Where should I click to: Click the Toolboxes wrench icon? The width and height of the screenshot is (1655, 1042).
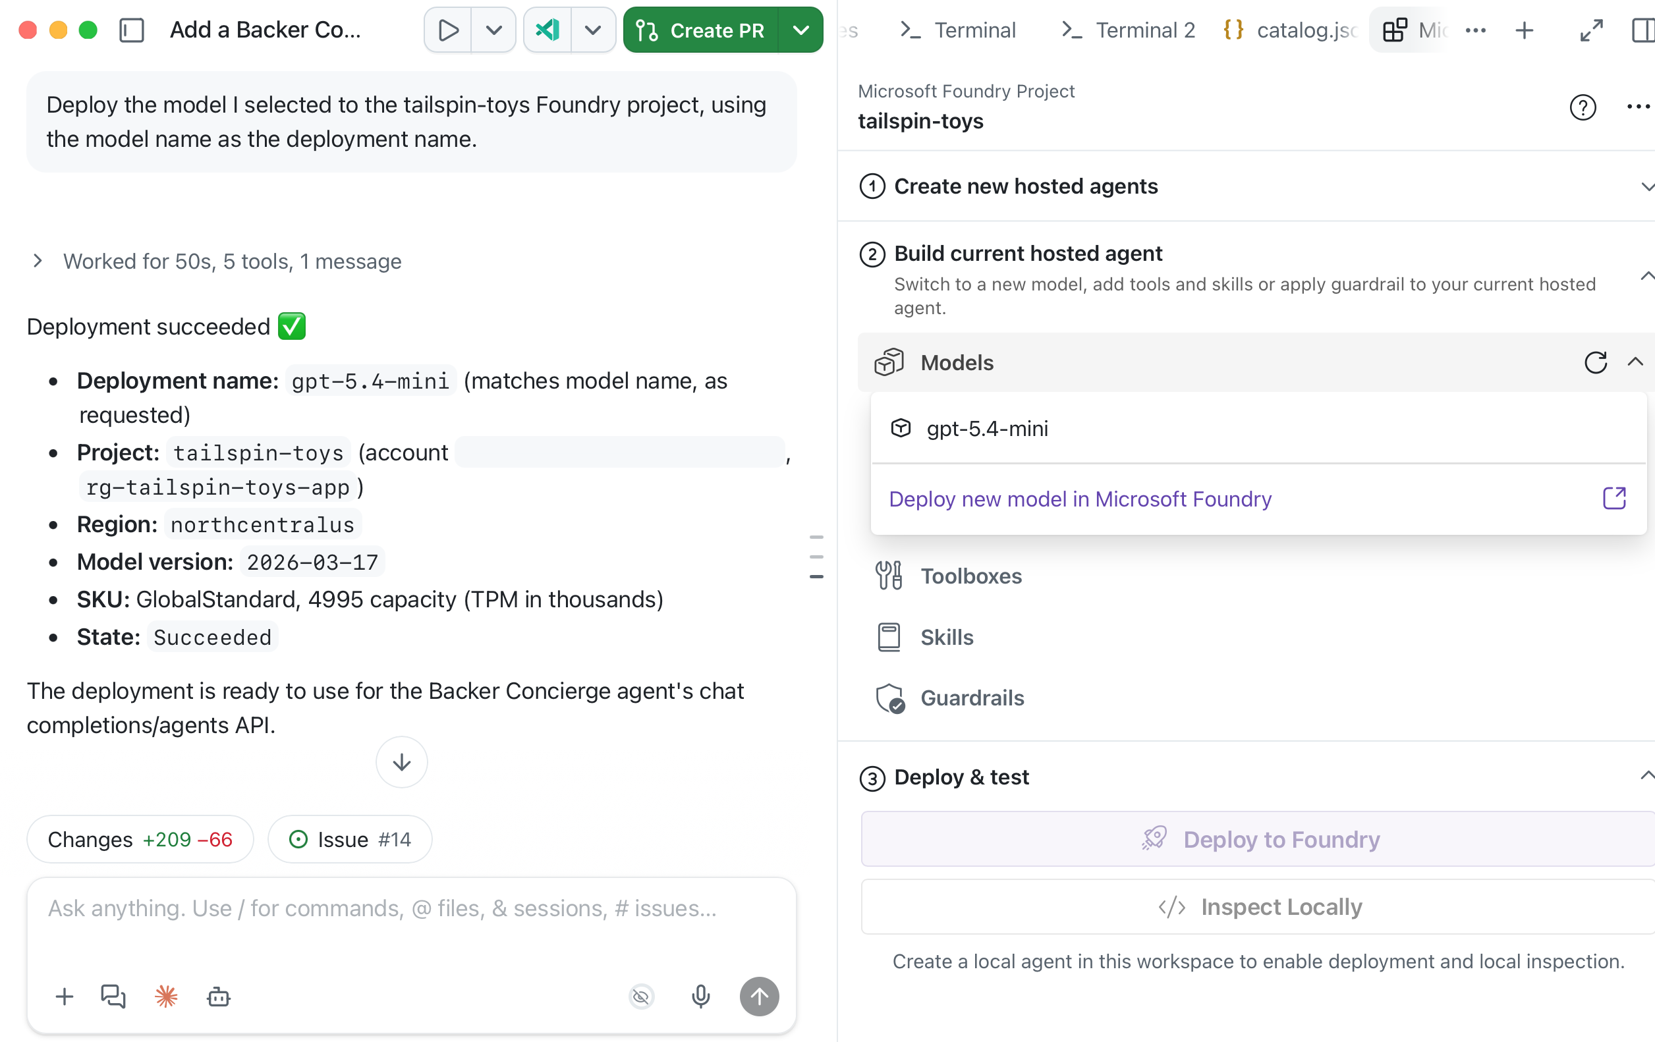(x=889, y=576)
